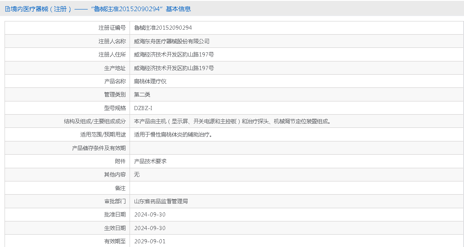This screenshot has width=464, height=247.
Task: Click the 适用范围/预期用途 label
Action: coord(103,135)
